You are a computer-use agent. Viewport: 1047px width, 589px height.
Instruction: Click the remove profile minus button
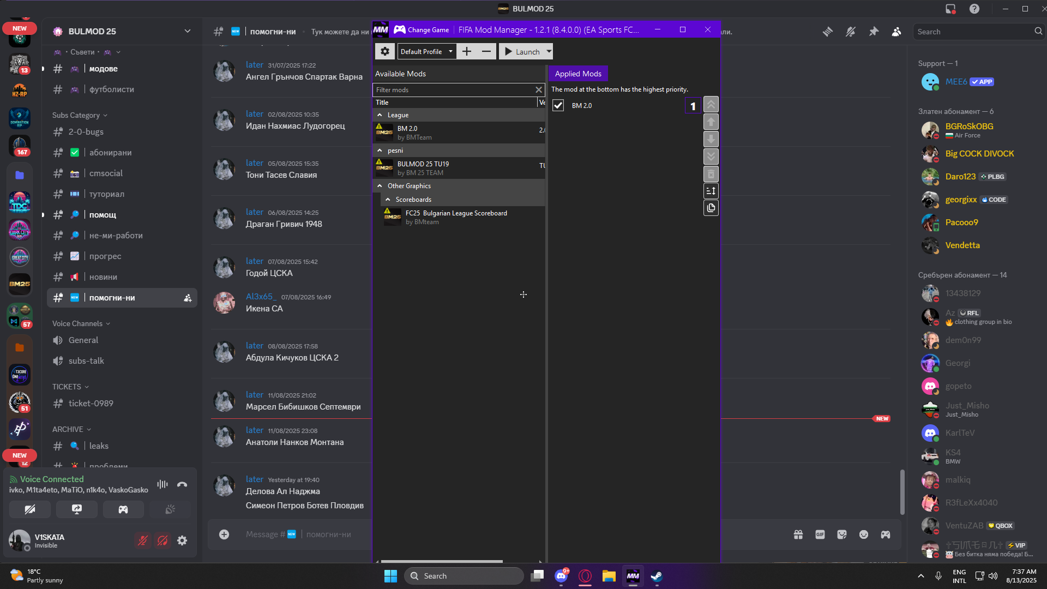486,51
